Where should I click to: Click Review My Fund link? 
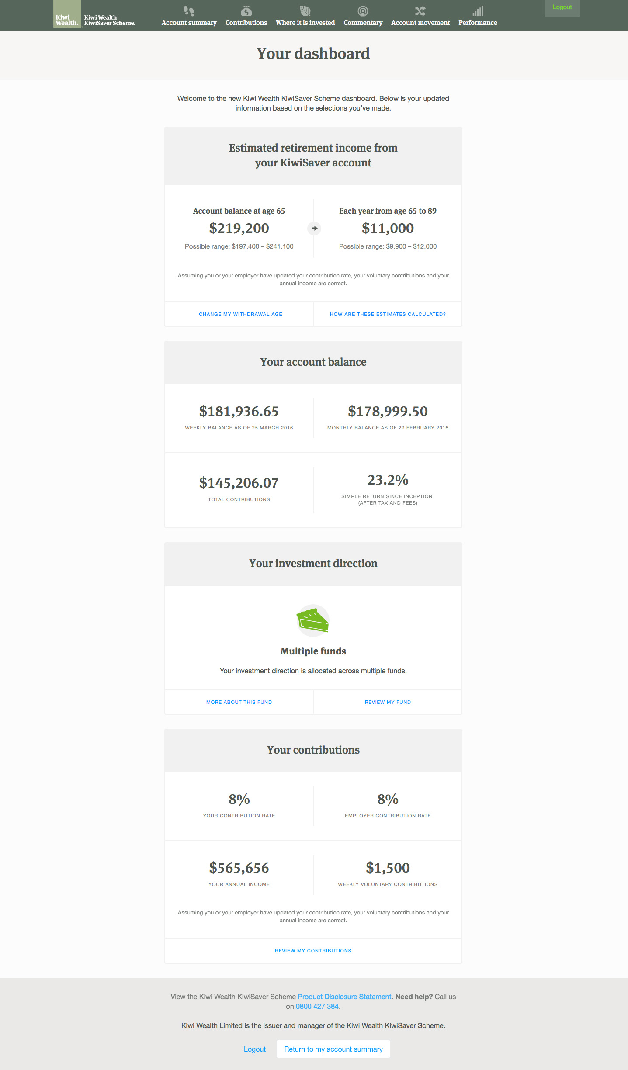click(x=388, y=702)
